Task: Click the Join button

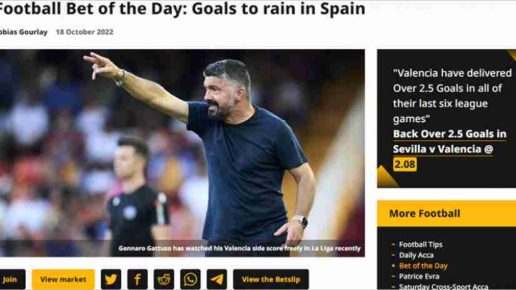Action: point(12,279)
